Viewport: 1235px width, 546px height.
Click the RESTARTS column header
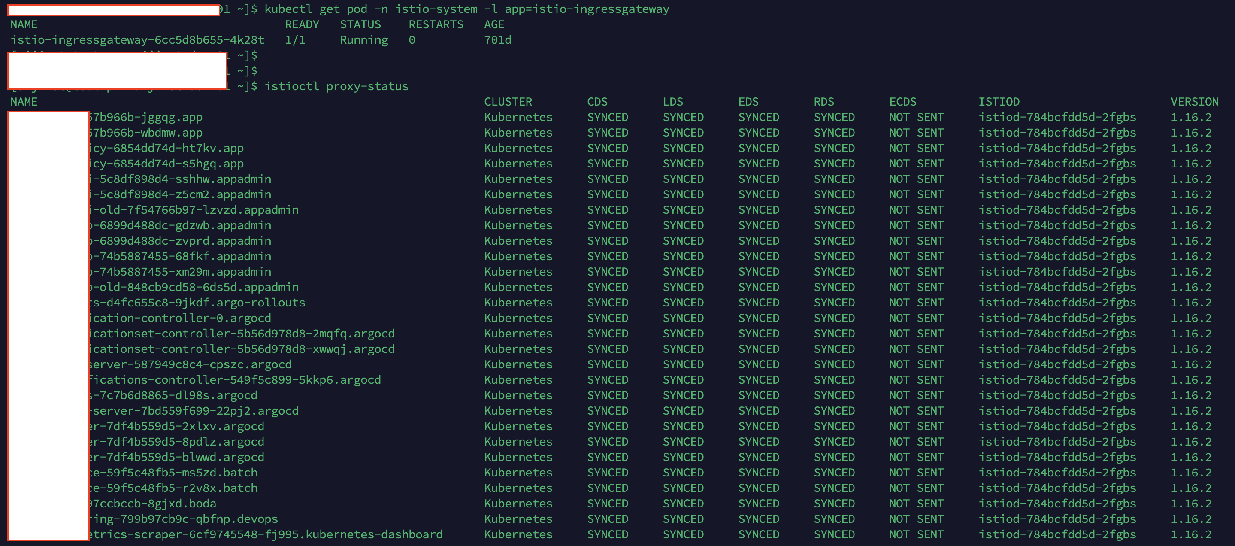(x=435, y=24)
